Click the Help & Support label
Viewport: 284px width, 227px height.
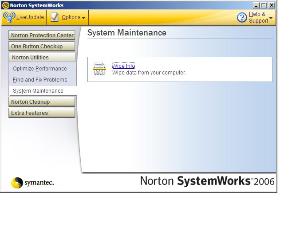(x=258, y=17)
